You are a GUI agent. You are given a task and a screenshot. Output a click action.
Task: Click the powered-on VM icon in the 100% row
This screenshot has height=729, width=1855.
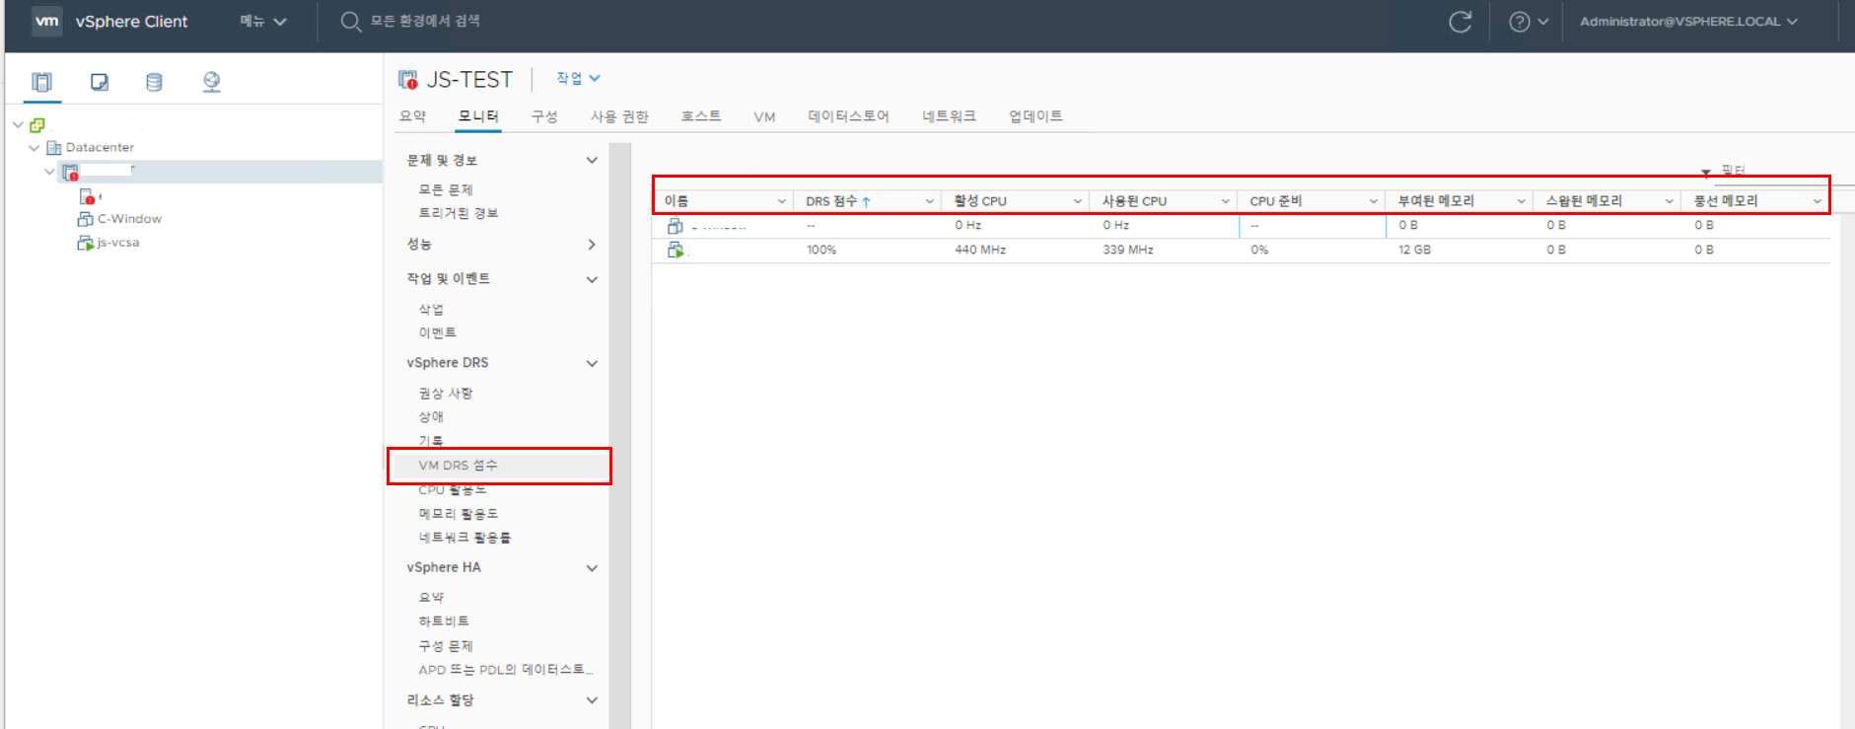point(676,251)
